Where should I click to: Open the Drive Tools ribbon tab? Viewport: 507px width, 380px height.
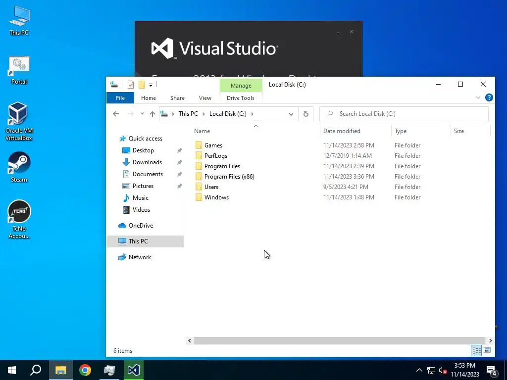(241, 98)
